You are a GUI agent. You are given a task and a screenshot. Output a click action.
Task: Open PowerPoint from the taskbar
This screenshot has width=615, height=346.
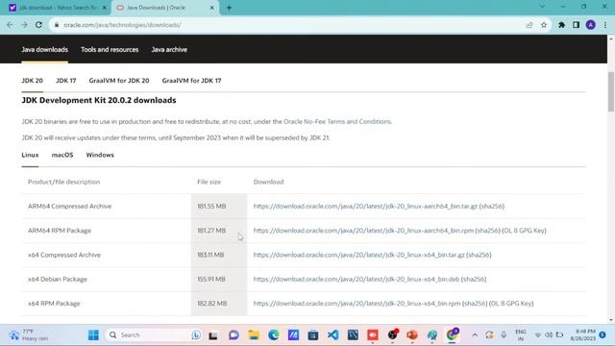412,335
